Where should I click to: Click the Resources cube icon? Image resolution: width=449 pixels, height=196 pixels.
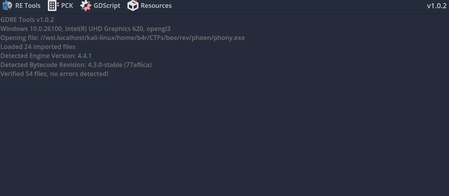click(x=133, y=5)
